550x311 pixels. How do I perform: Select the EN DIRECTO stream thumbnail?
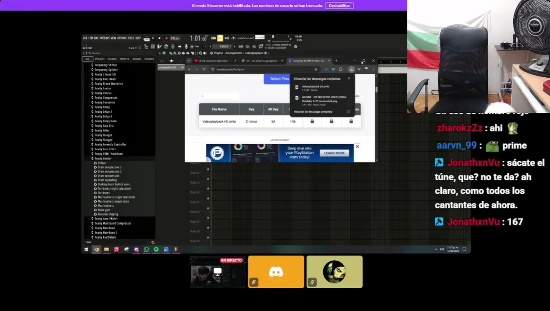(x=218, y=272)
